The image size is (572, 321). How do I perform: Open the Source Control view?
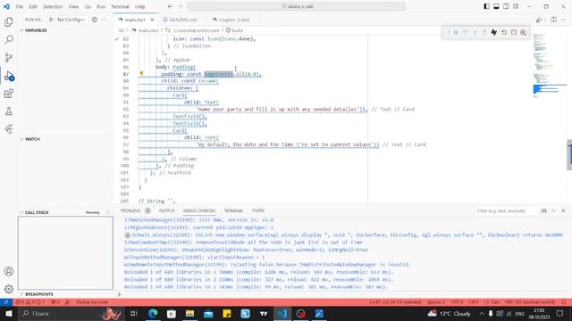9,57
